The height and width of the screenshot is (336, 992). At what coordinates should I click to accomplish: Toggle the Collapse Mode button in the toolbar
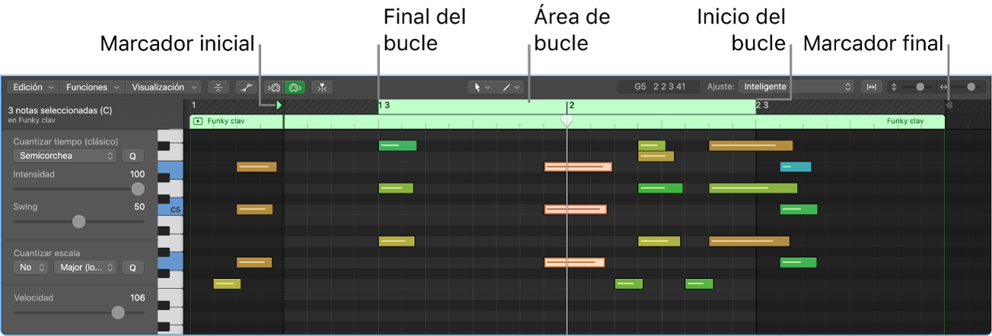218,87
